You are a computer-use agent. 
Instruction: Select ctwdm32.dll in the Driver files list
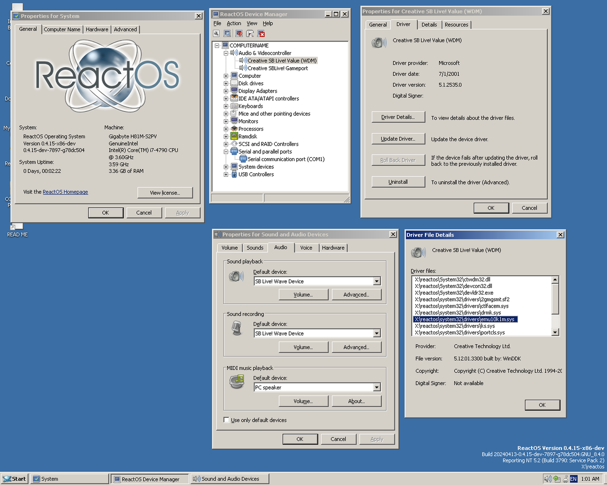453,279
